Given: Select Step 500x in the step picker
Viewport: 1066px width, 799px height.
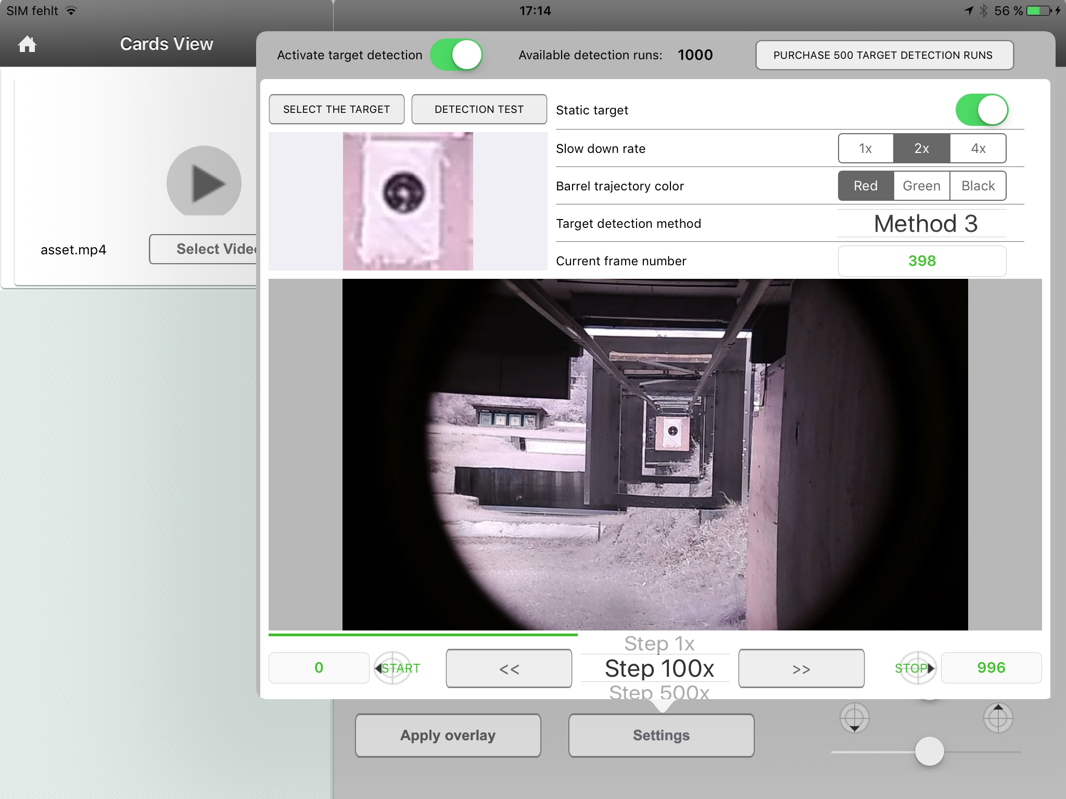Looking at the screenshot, I should 659,692.
